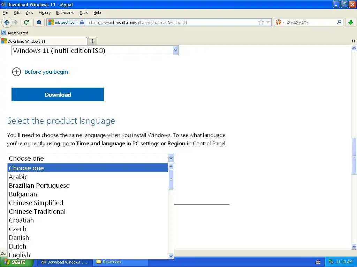Click the network tray icon
The height and width of the screenshot is (267, 357).
point(331,262)
